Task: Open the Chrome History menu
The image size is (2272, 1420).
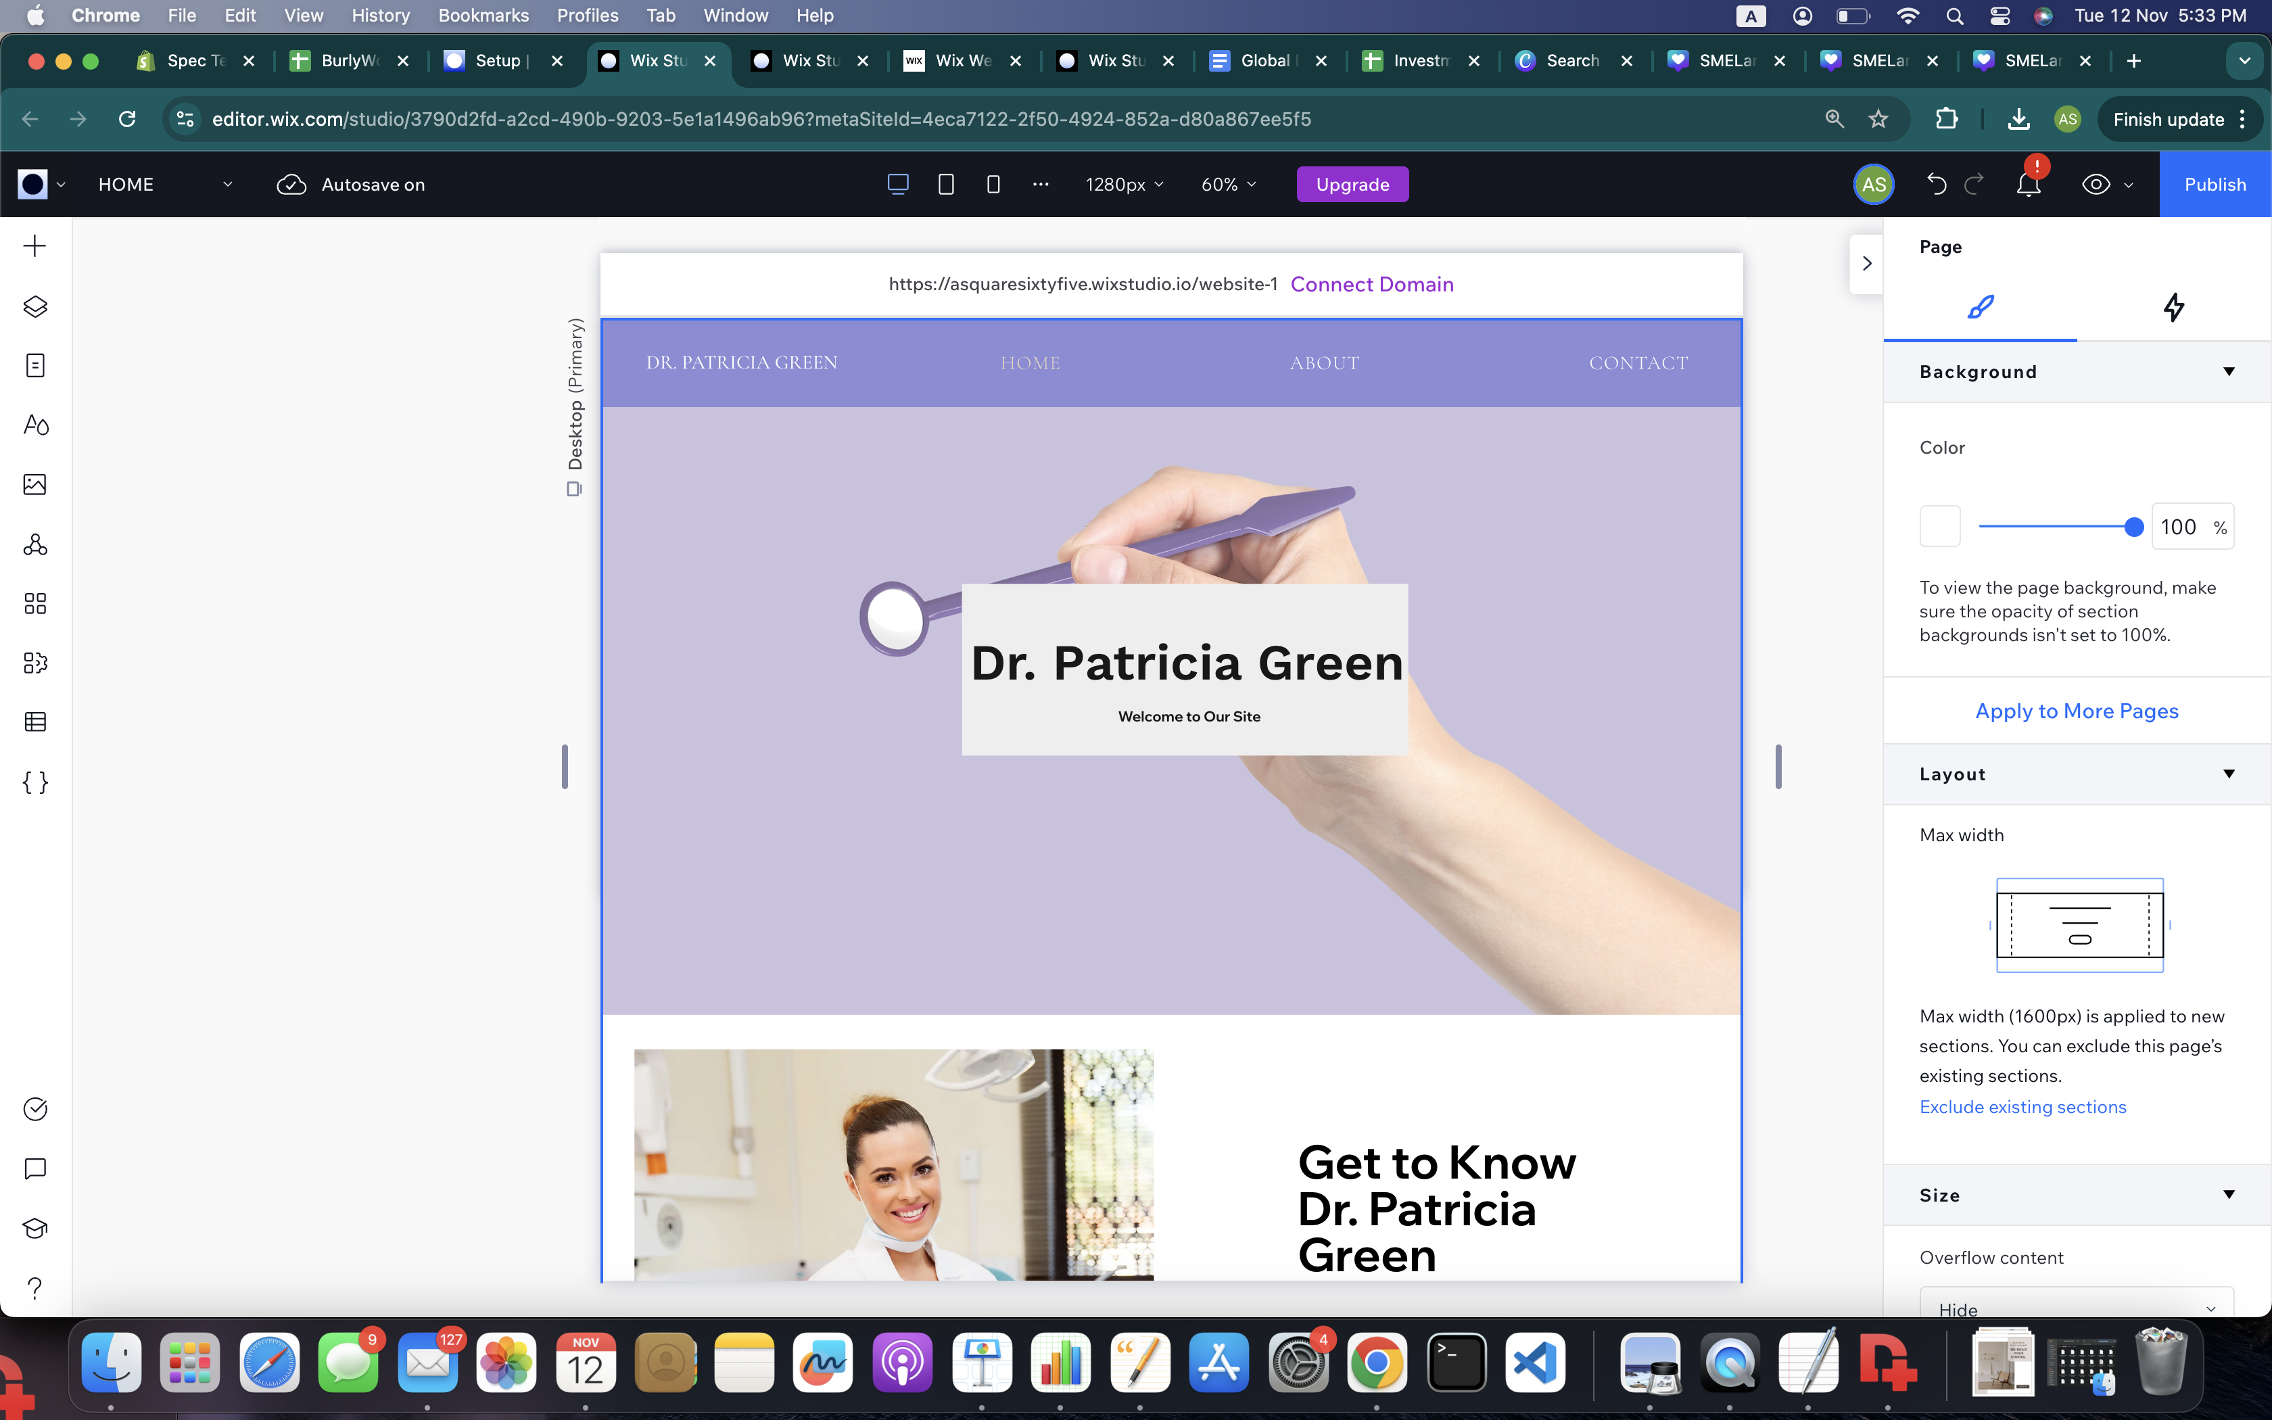Action: click(x=380, y=15)
